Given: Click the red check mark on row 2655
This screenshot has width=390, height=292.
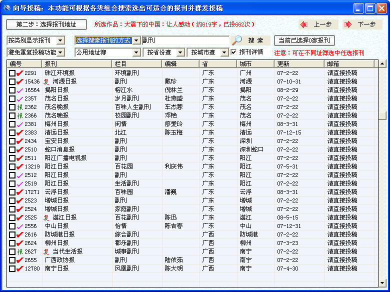Looking at the screenshot, I should tap(19, 260).
